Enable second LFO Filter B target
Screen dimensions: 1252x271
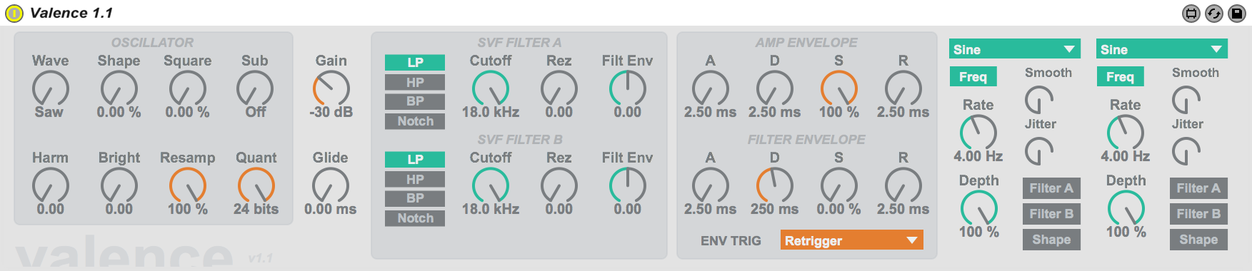pyautogui.click(x=1198, y=214)
